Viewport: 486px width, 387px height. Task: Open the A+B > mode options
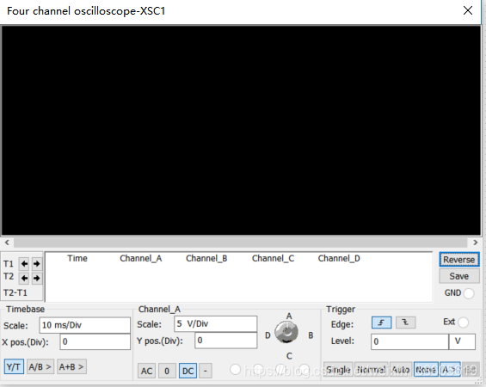71,367
